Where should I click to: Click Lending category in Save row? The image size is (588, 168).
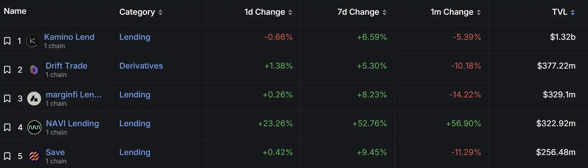click(x=135, y=152)
